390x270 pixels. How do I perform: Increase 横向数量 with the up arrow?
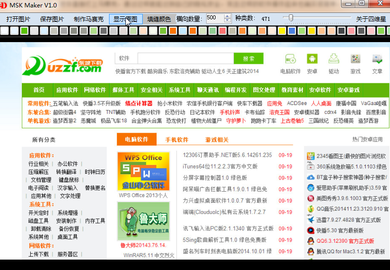click(227, 16)
